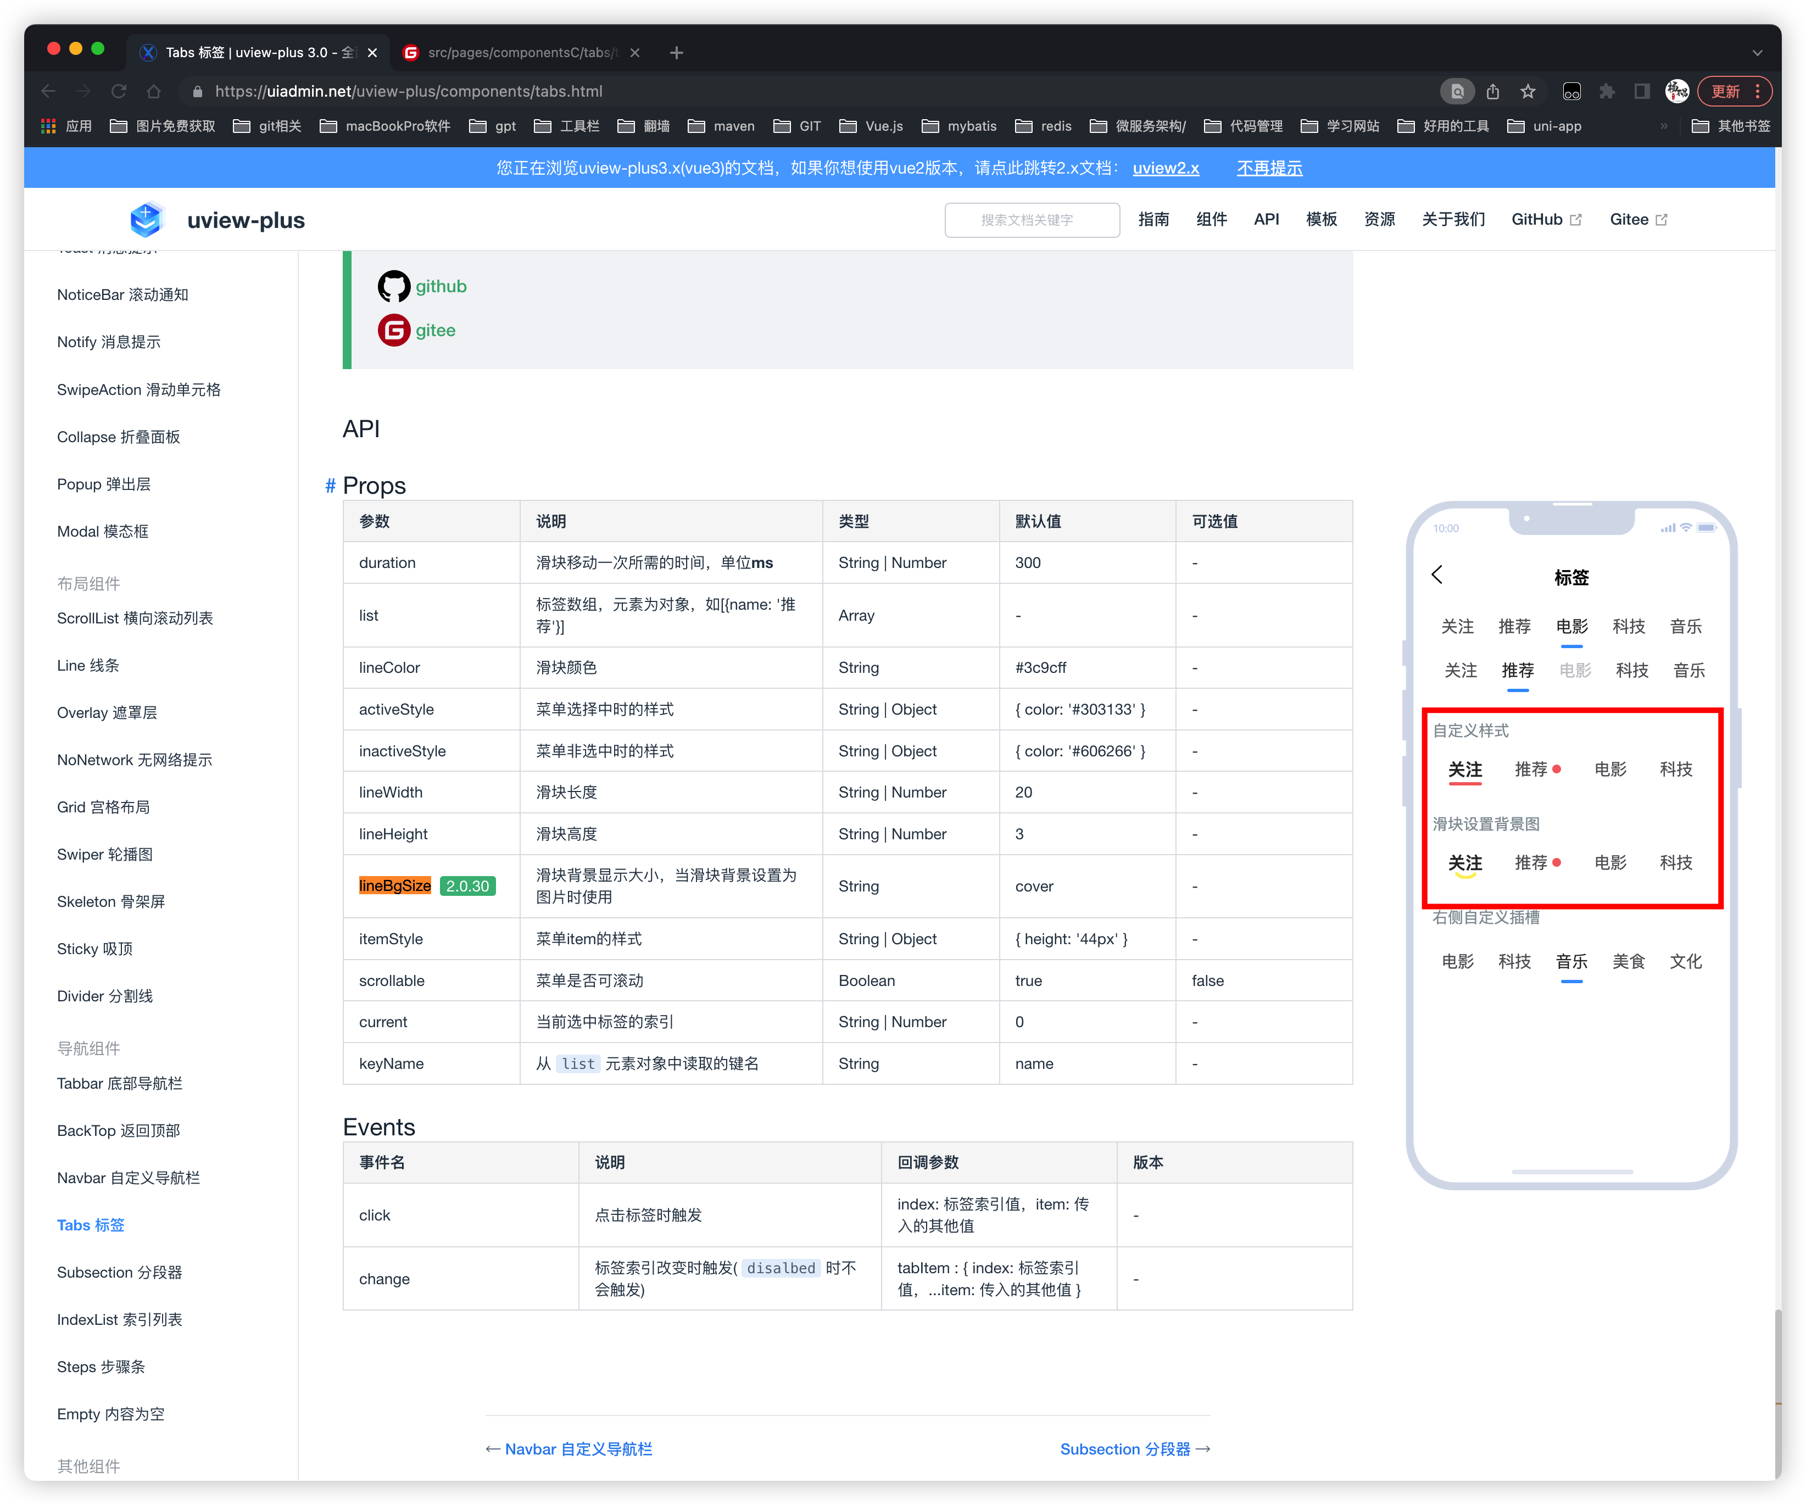
Task: Open the browser extensions puzzle icon
Action: point(1607,91)
